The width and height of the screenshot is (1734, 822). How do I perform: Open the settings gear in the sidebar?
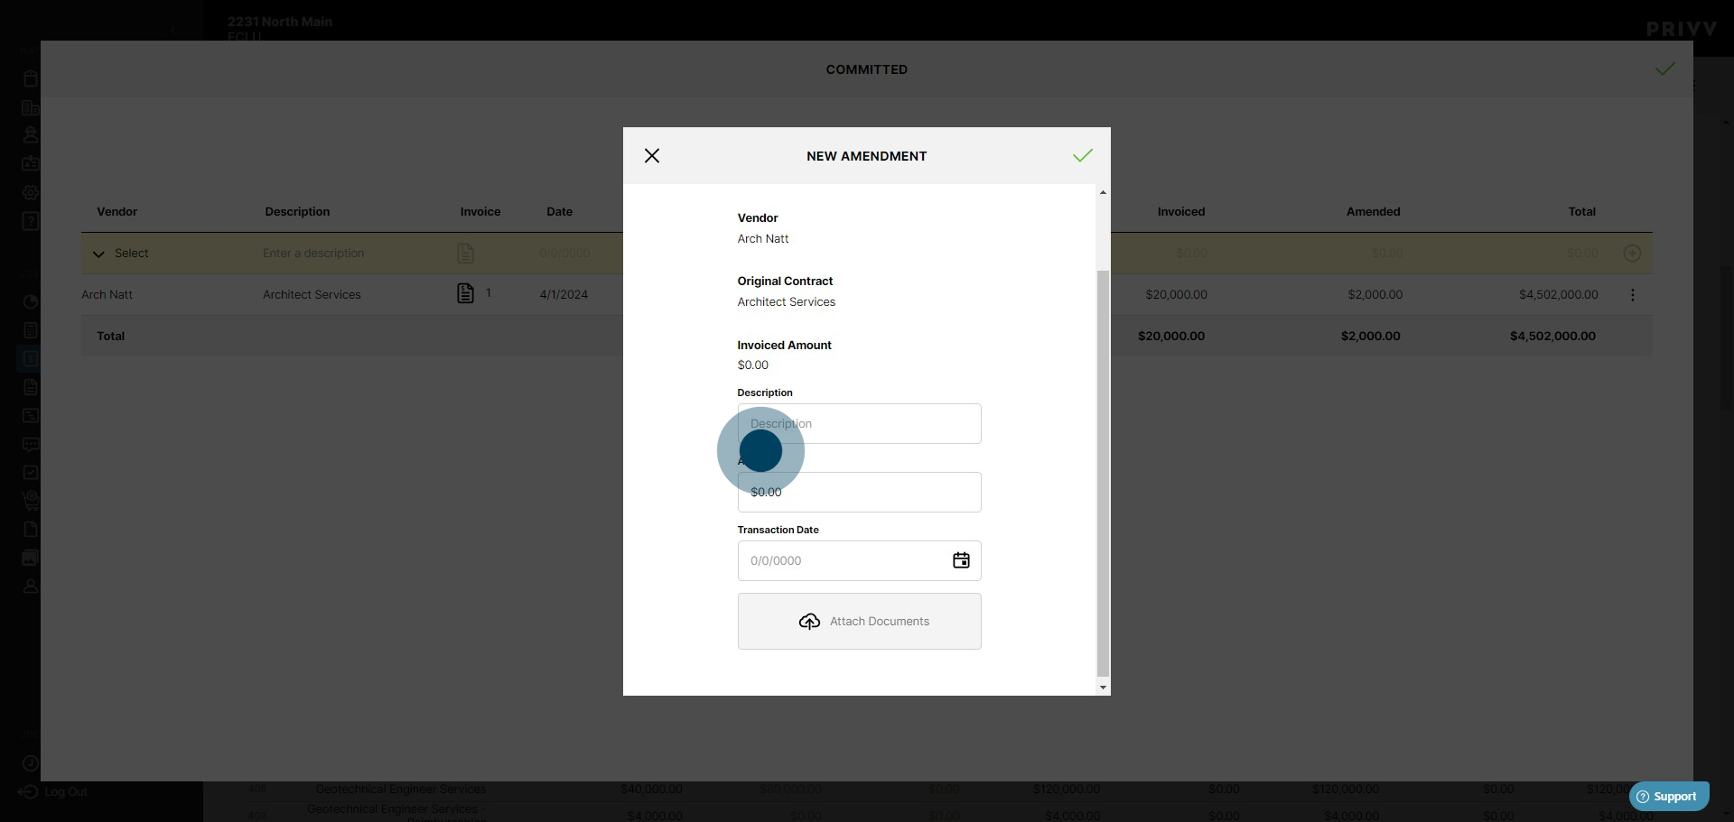coord(31,192)
